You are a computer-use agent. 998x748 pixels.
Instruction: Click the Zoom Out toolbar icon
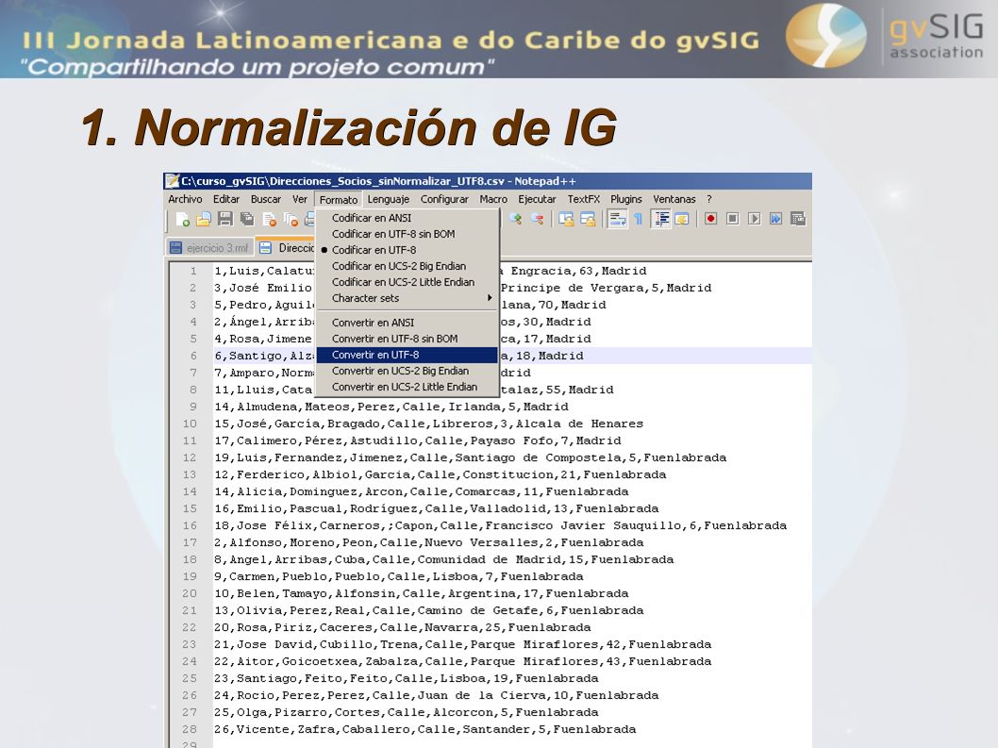[x=537, y=220]
